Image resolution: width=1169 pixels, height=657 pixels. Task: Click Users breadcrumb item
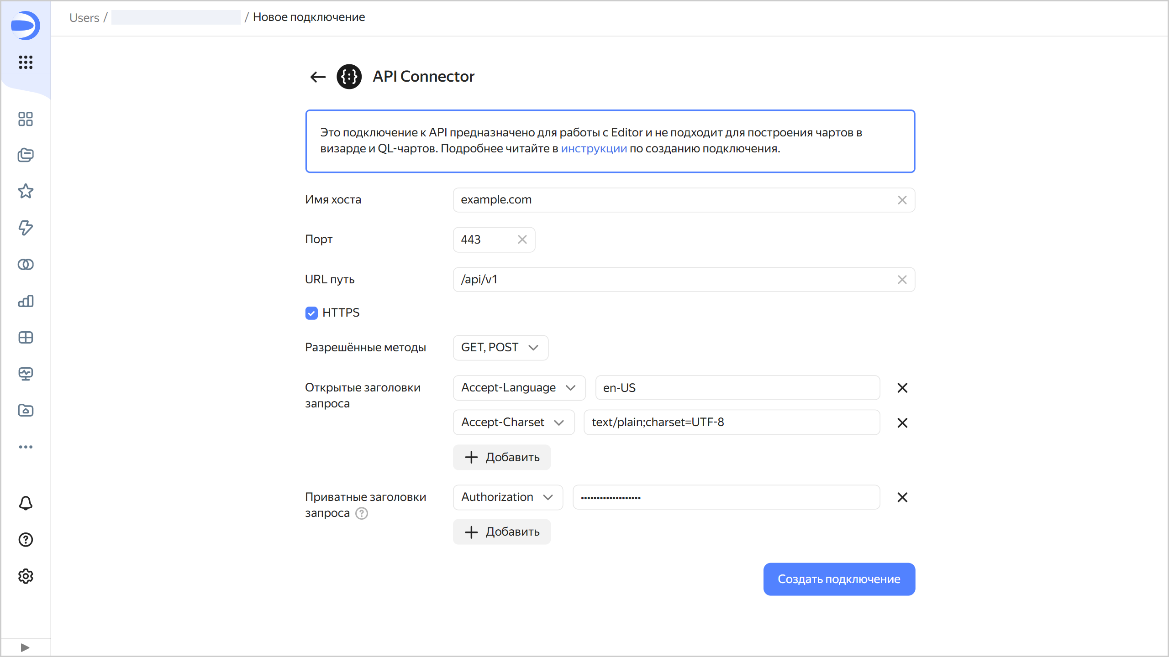[x=84, y=17]
